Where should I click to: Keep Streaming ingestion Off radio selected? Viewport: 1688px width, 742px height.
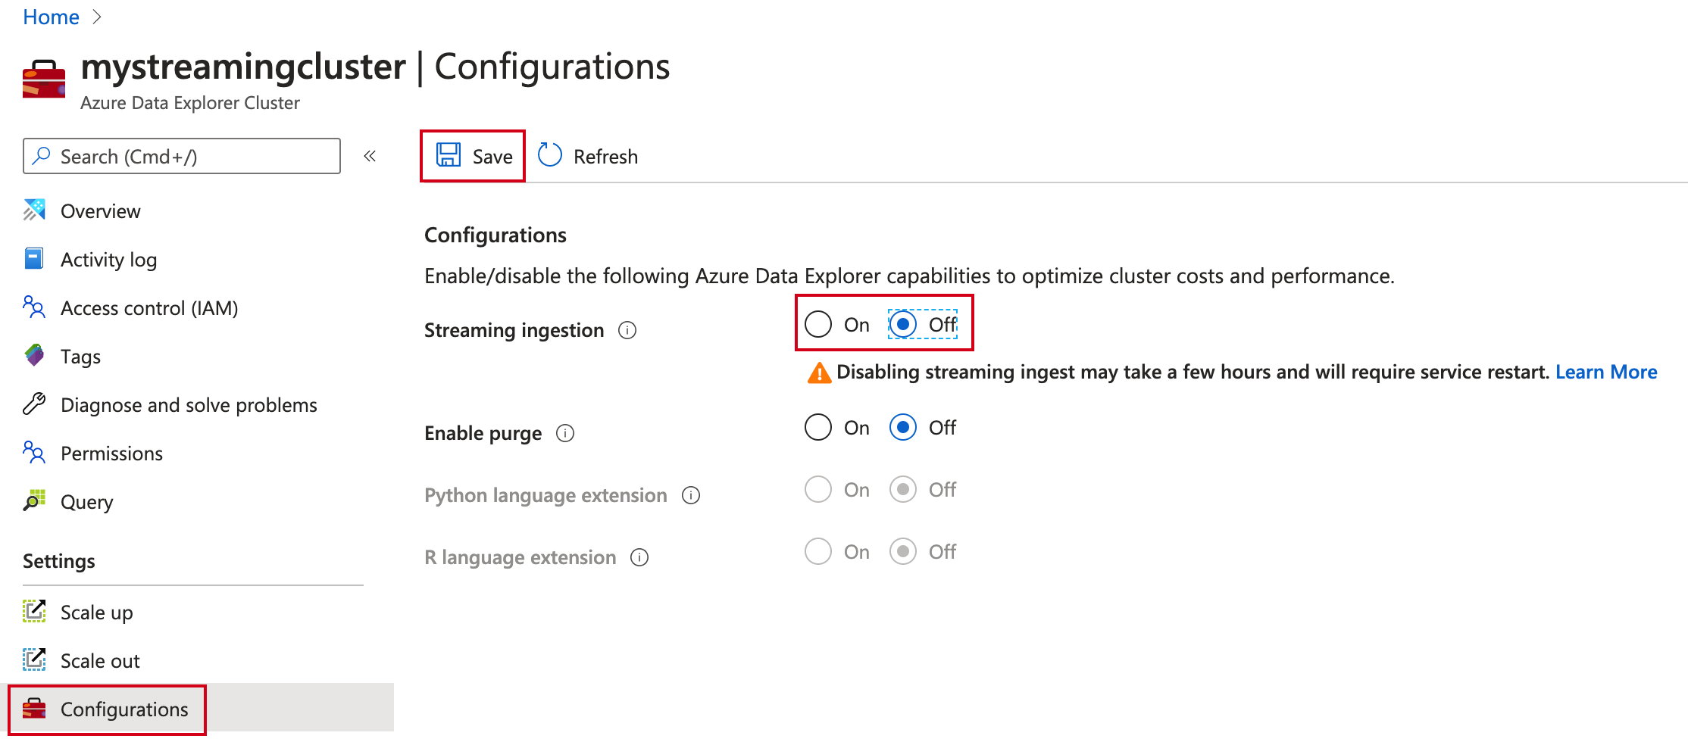tap(903, 323)
